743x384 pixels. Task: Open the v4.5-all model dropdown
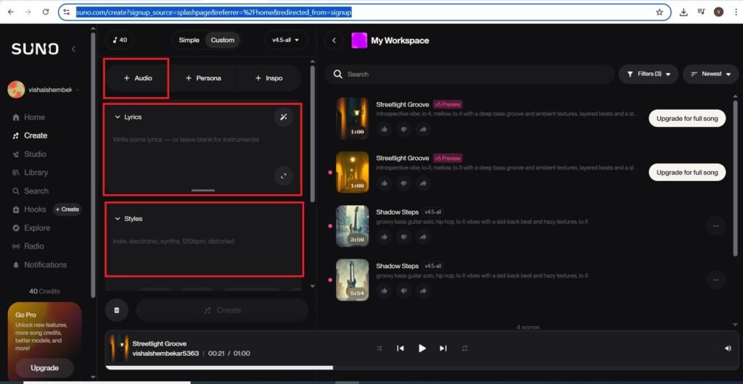click(286, 40)
